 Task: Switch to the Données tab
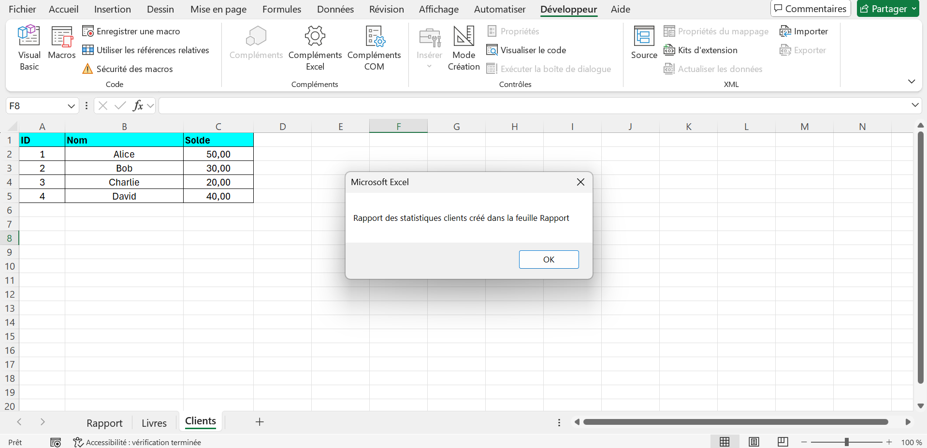[335, 9]
